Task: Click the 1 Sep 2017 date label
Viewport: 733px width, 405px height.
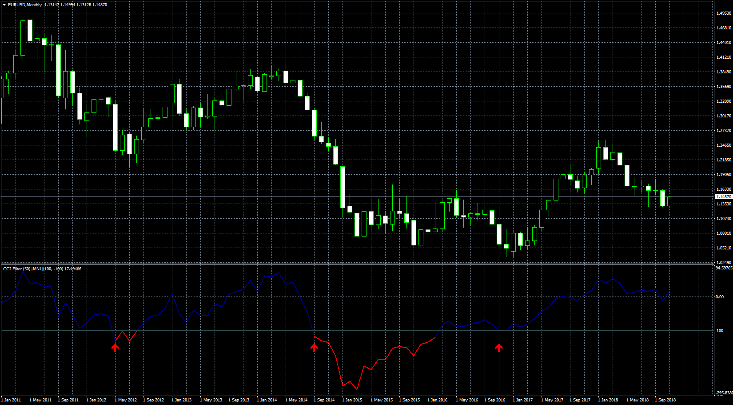Action: [580, 400]
